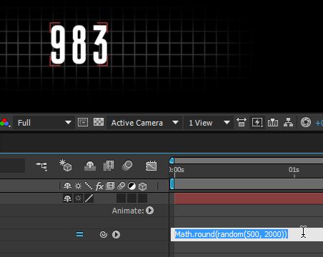Screen dimensions: 323x257
Task: Click the Math.round expression text field
Action: click(x=247, y=234)
